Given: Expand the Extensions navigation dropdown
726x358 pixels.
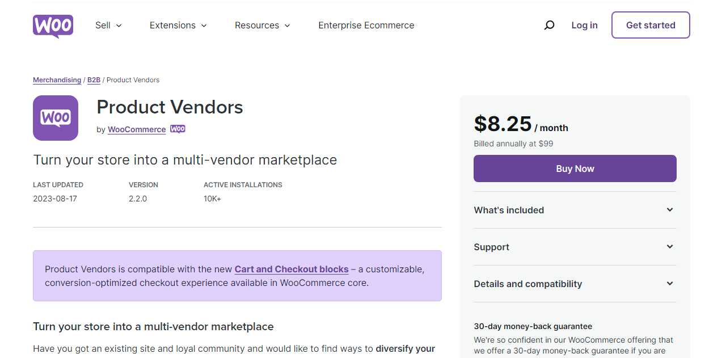Looking at the screenshot, I should (x=204, y=26).
